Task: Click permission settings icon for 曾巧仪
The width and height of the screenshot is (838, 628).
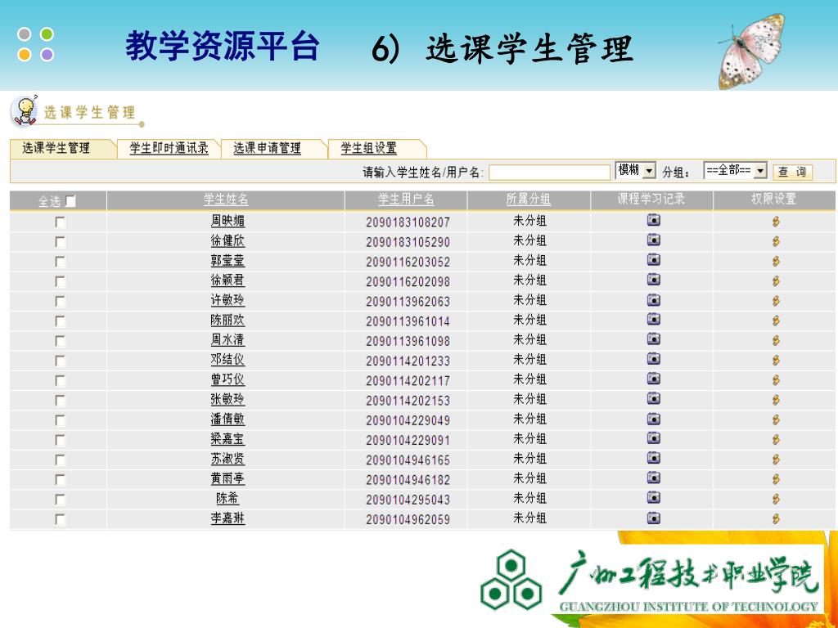Action: [775, 380]
